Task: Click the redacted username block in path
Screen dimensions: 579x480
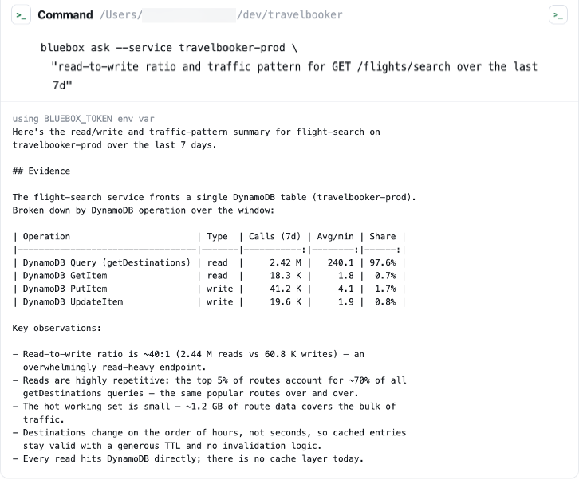Action: pos(189,15)
